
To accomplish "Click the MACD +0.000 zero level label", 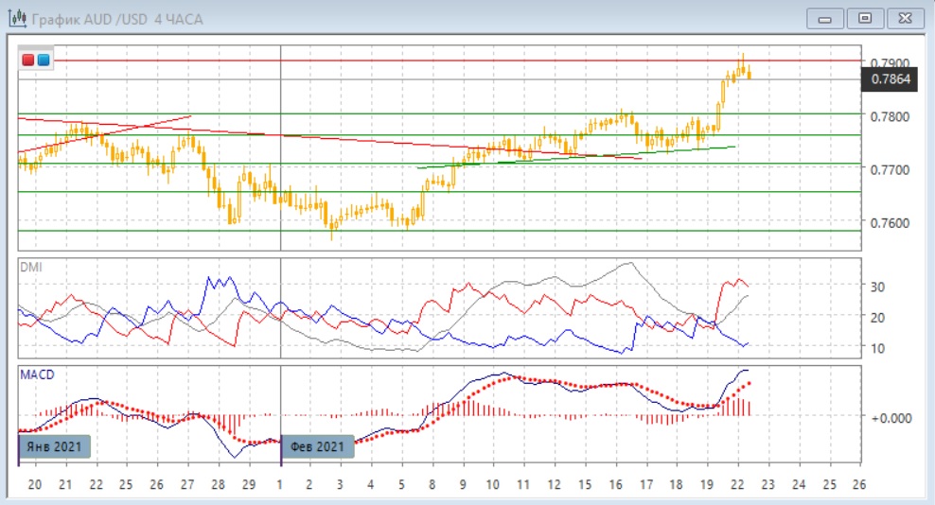I will [x=890, y=416].
